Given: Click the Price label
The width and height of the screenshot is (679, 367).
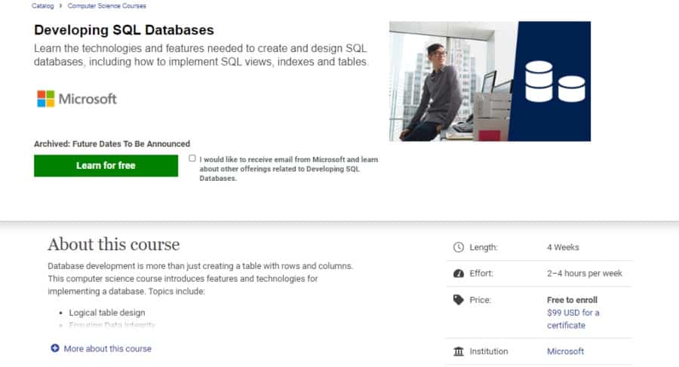Looking at the screenshot, I should point(481,300).
